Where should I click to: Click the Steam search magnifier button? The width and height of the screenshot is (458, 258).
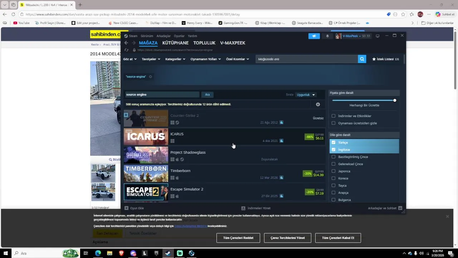pyautogui.click(x=362, y=59)
